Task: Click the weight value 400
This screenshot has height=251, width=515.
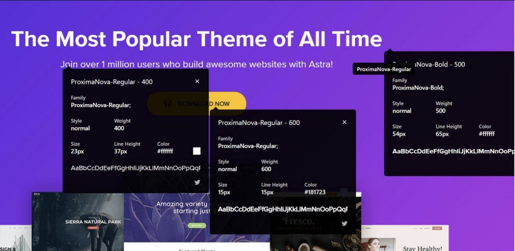Action: point(119,128)
